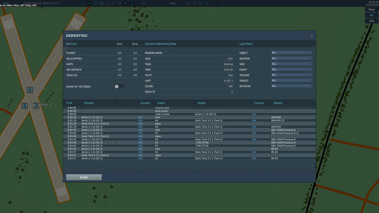Click the antenna tower icon in top toolbar
The image size is (379, 213).
132,3
